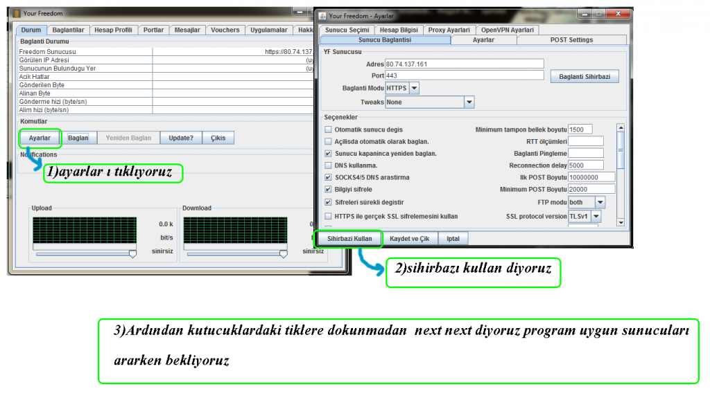Disable Bilgiyi sifrele checkbox
Screen dimensions: 710x398
(328, 190)
